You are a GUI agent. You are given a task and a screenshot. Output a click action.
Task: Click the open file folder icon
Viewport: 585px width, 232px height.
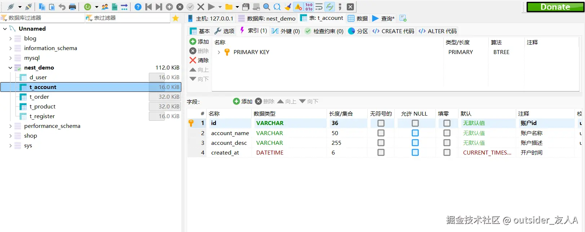[x=229, y=7]
